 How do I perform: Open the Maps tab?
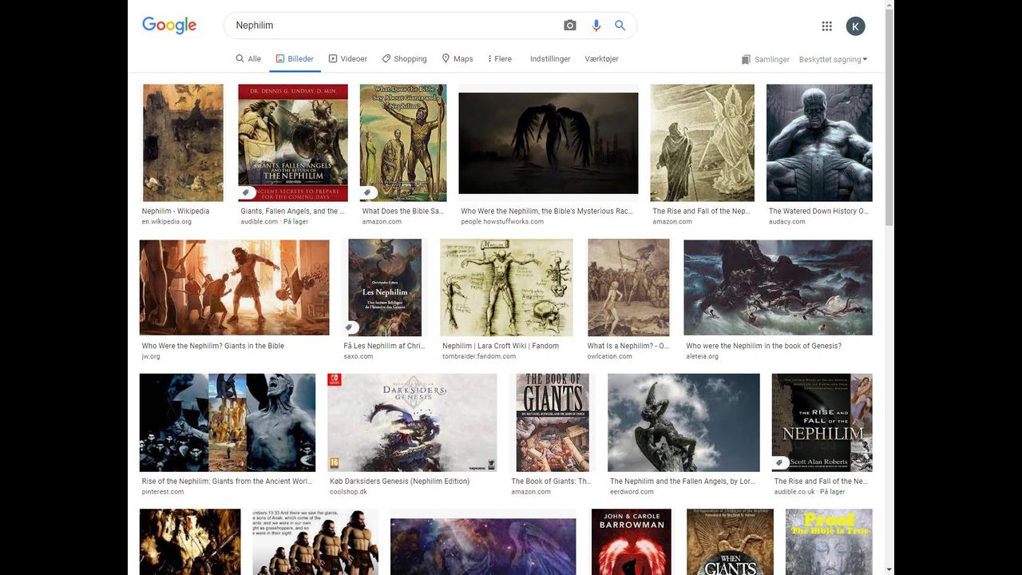458,59
